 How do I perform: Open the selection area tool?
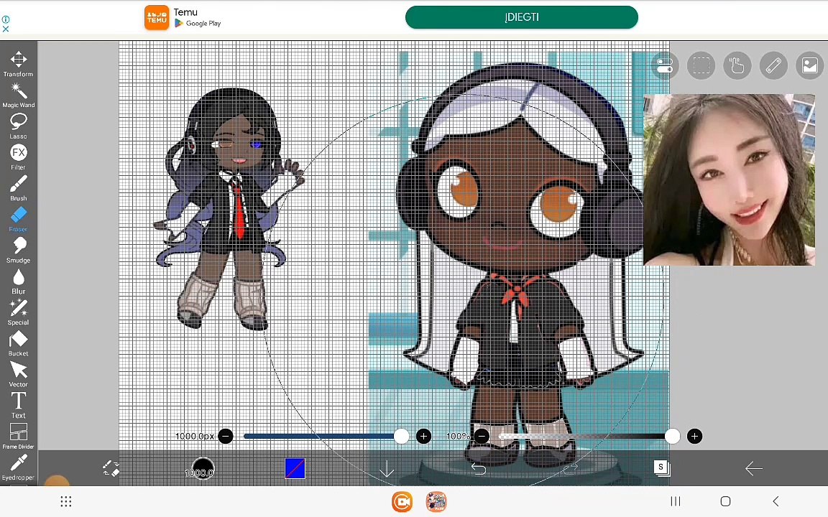pyautogui.click(x=701, y=66)
